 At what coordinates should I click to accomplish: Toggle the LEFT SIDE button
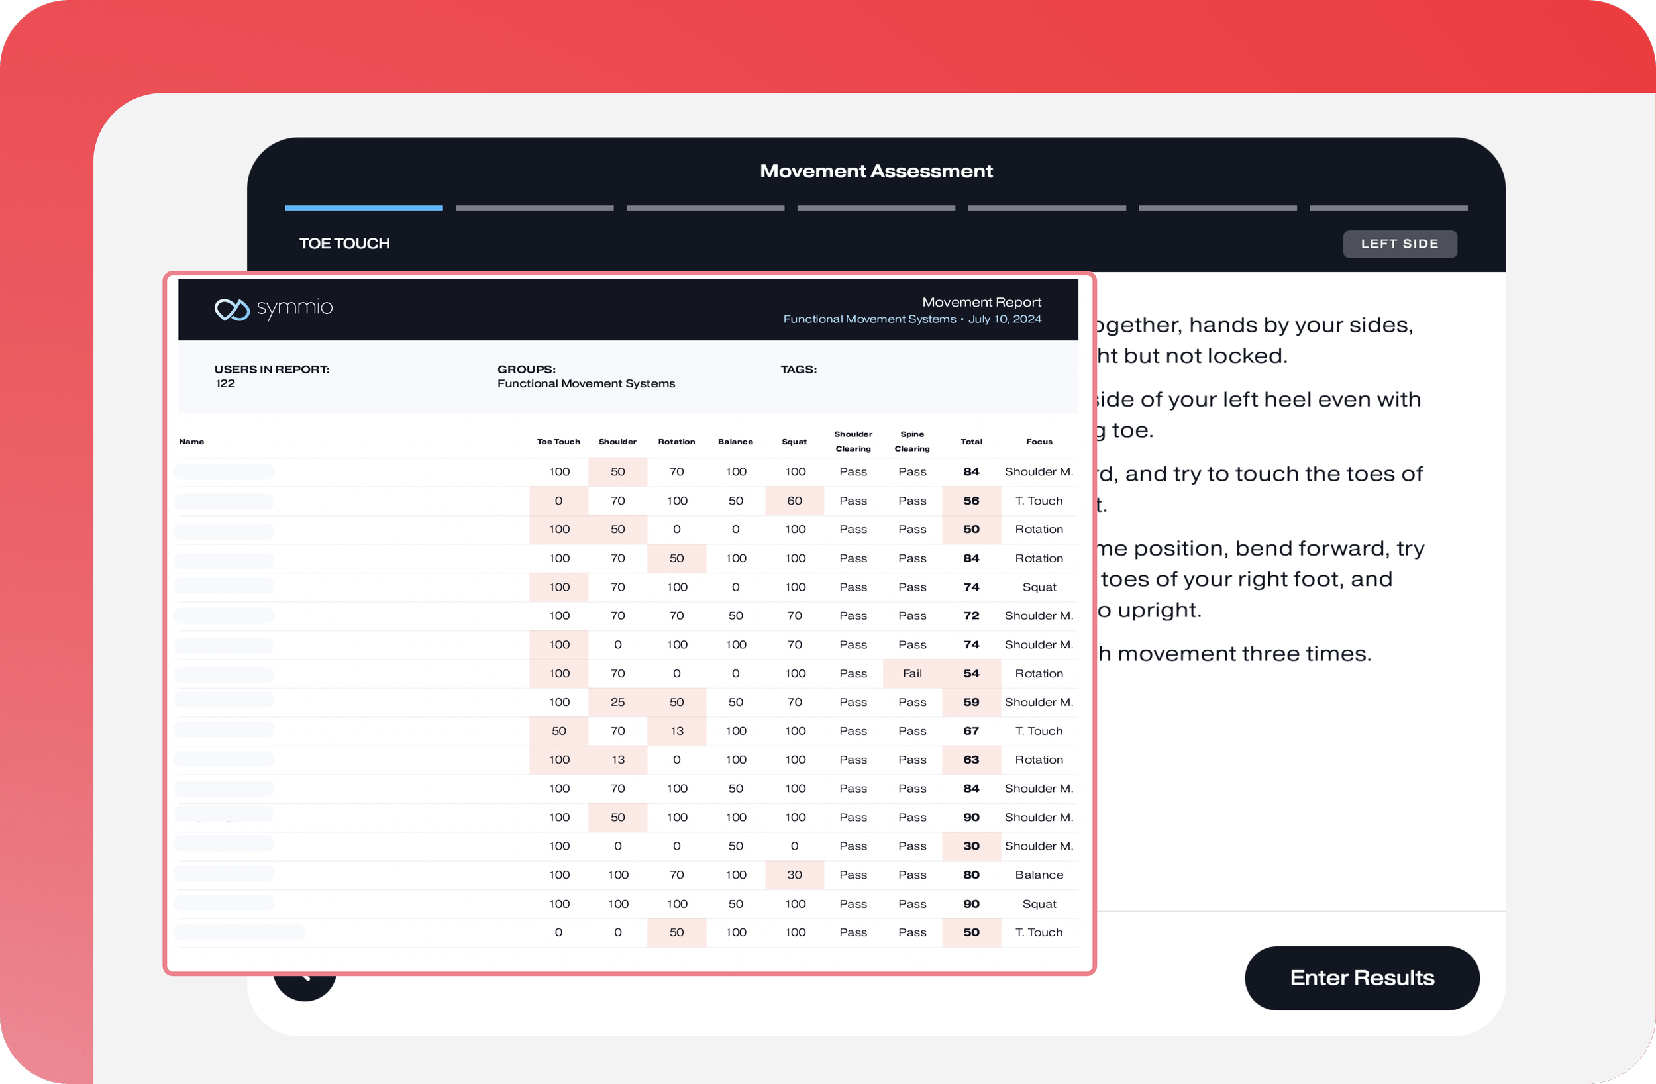click(x=1399, y=244)
